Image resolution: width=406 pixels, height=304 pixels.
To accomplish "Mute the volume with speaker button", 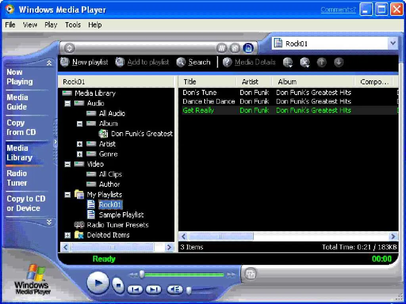I will pos(175,289).
